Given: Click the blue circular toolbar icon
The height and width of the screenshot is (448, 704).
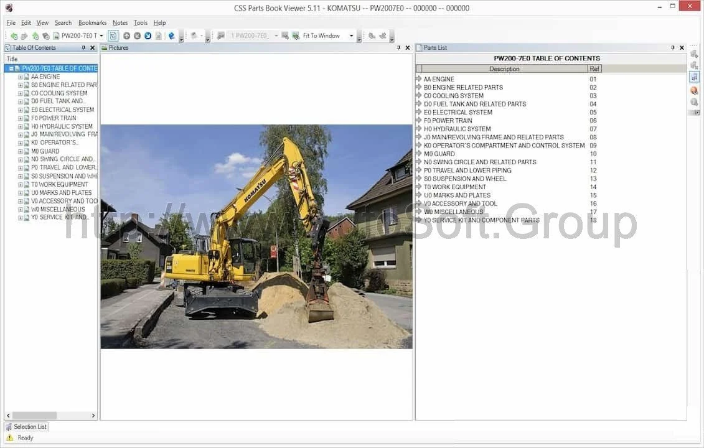Looking at the screenshot, I should point(148,36).
